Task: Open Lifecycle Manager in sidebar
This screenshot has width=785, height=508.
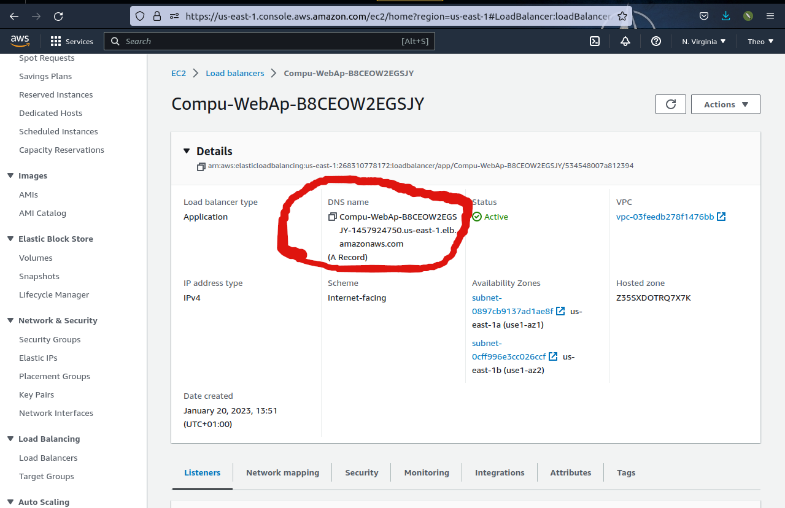Action: point(54,294)
